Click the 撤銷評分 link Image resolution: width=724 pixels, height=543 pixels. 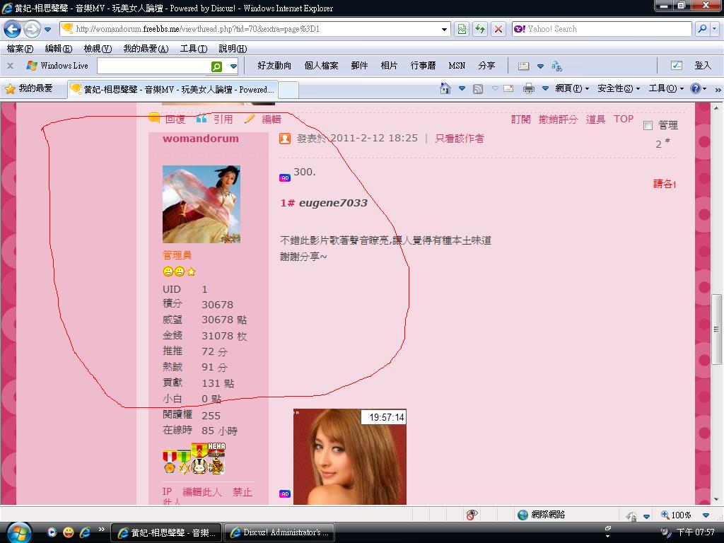coord(558,119)
